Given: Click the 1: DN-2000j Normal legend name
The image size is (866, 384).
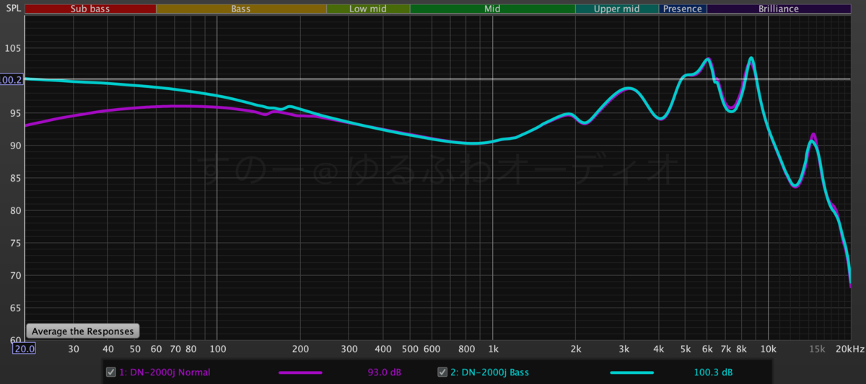Looking at the screenshot, I should (x=165, y=372).
